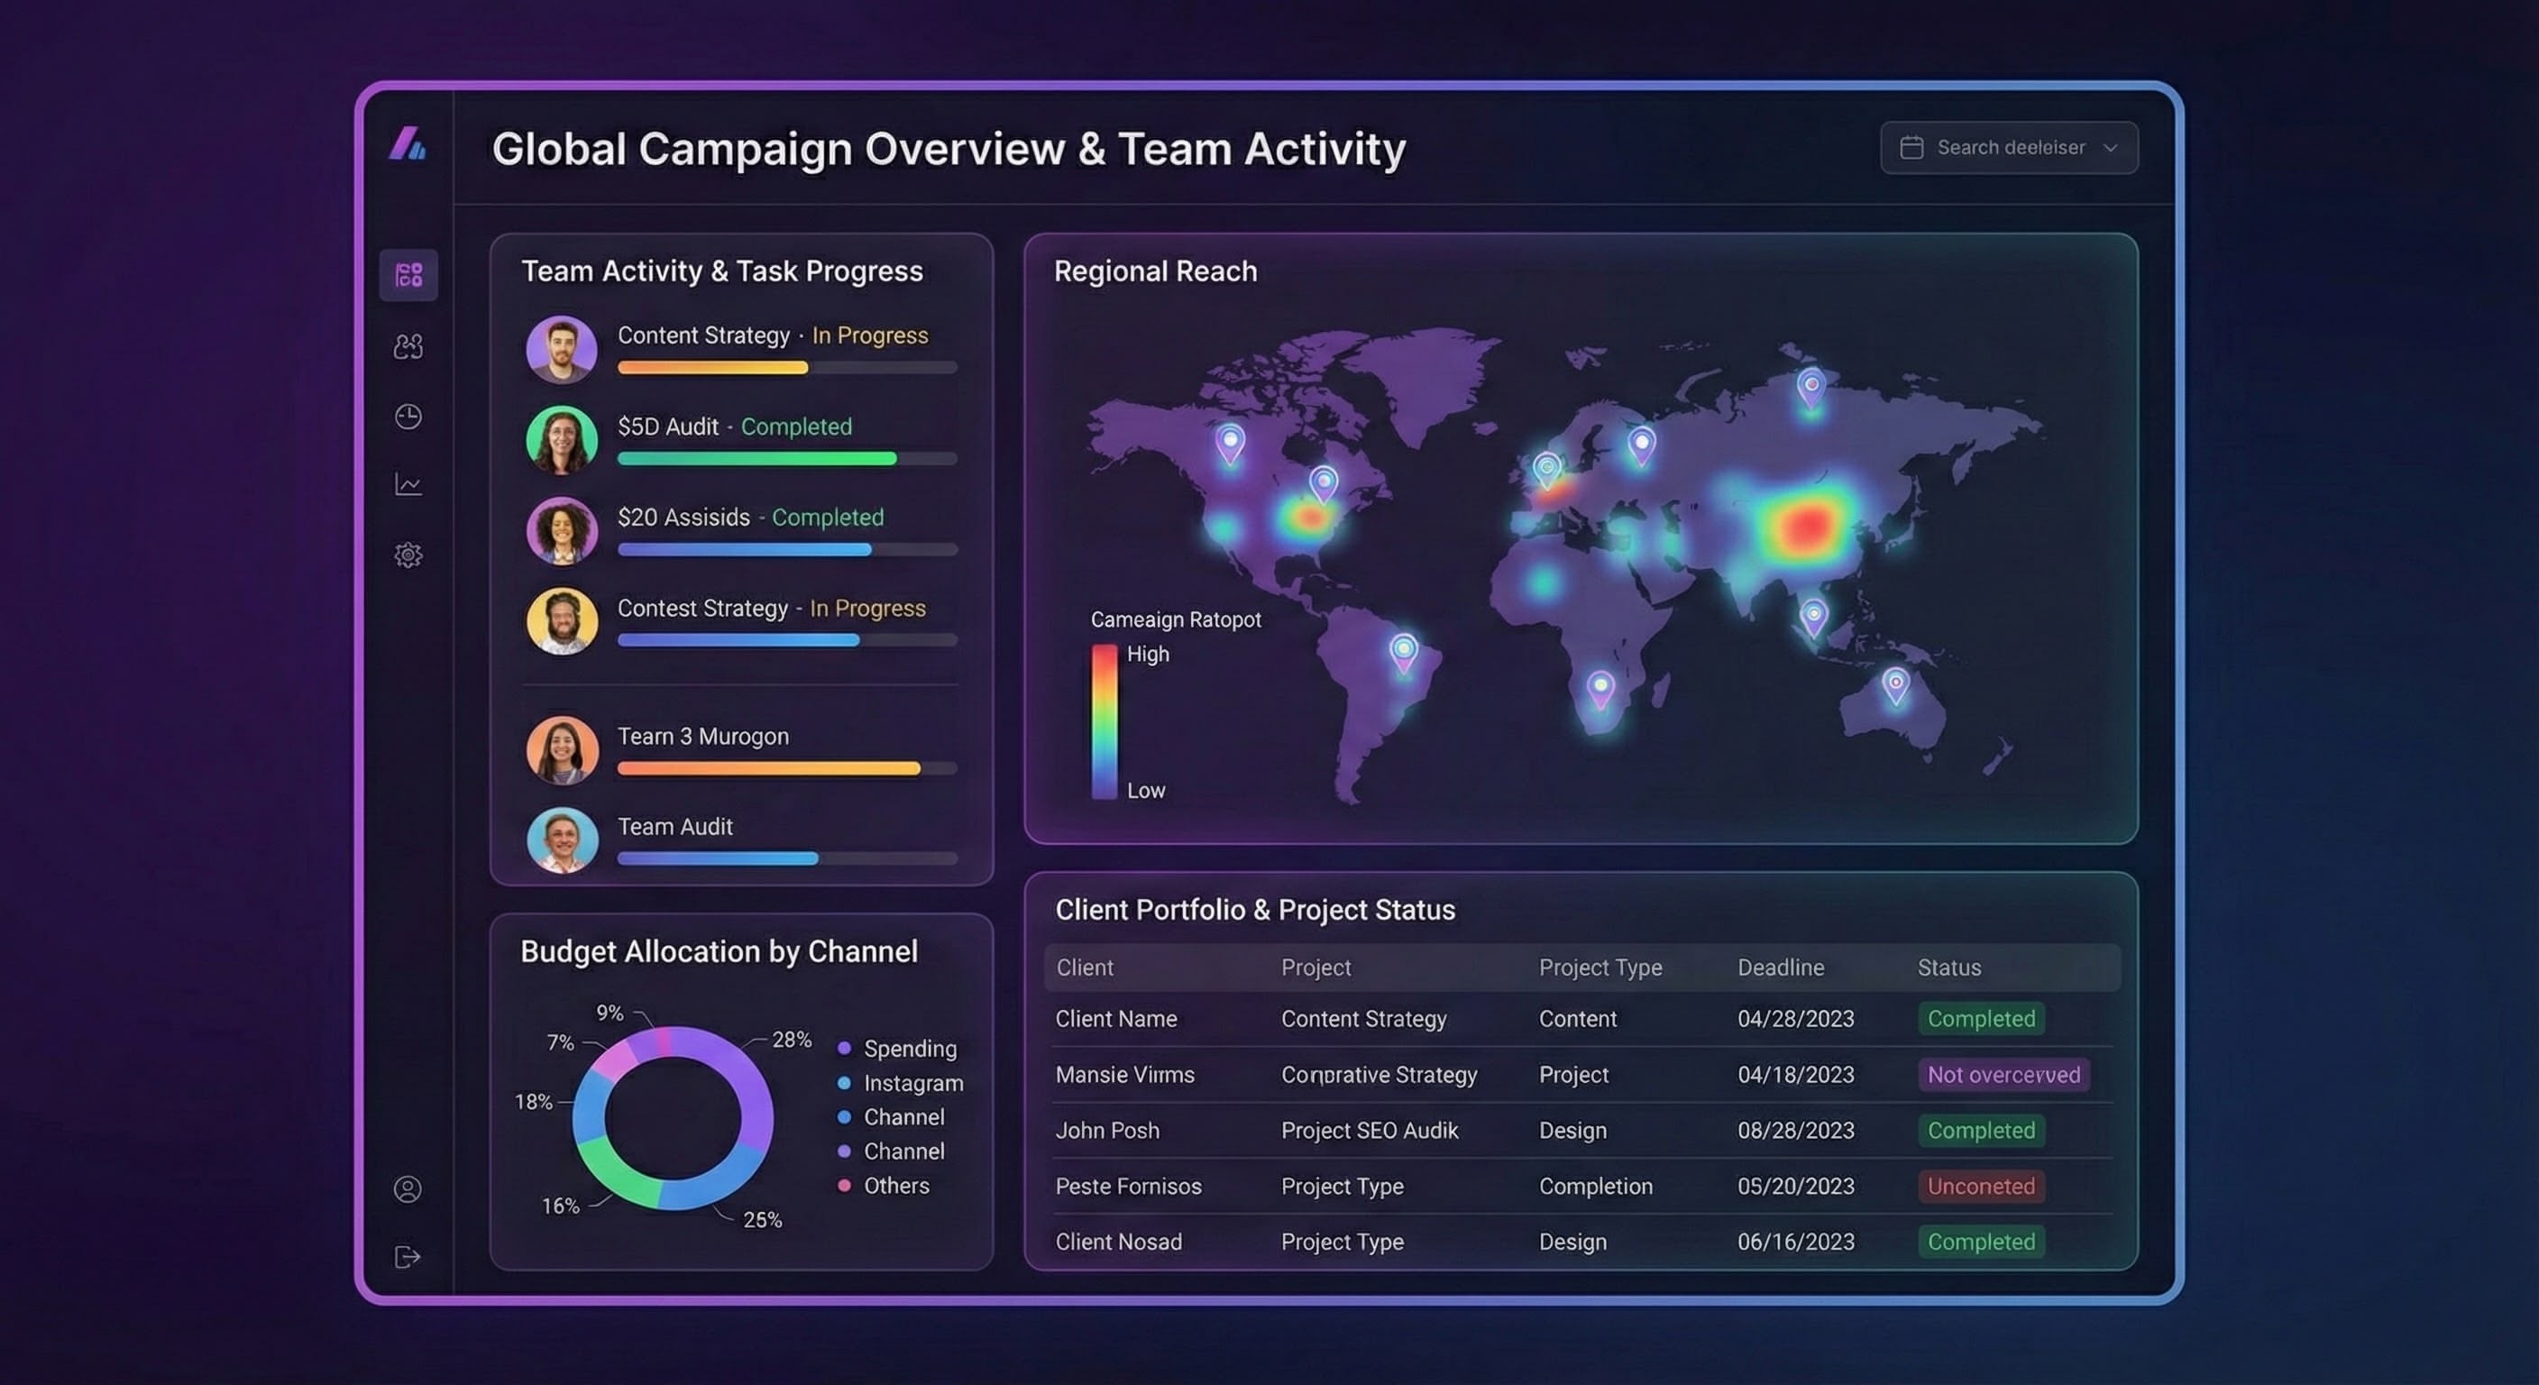Click John Posh in the client table

[x=1107, y=1131]
